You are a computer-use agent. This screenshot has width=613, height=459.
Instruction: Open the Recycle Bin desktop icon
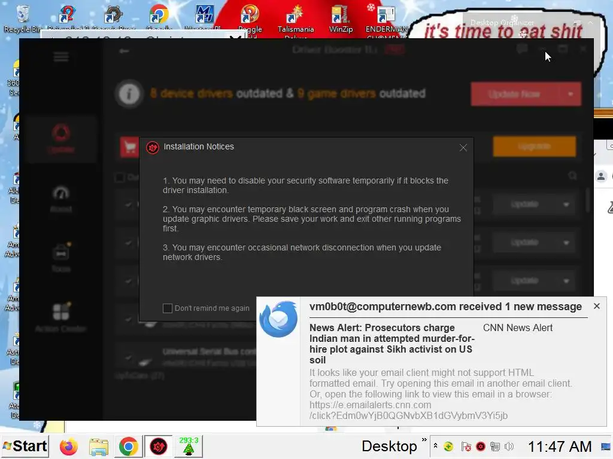pyautogui.click(x=23, y=17)
